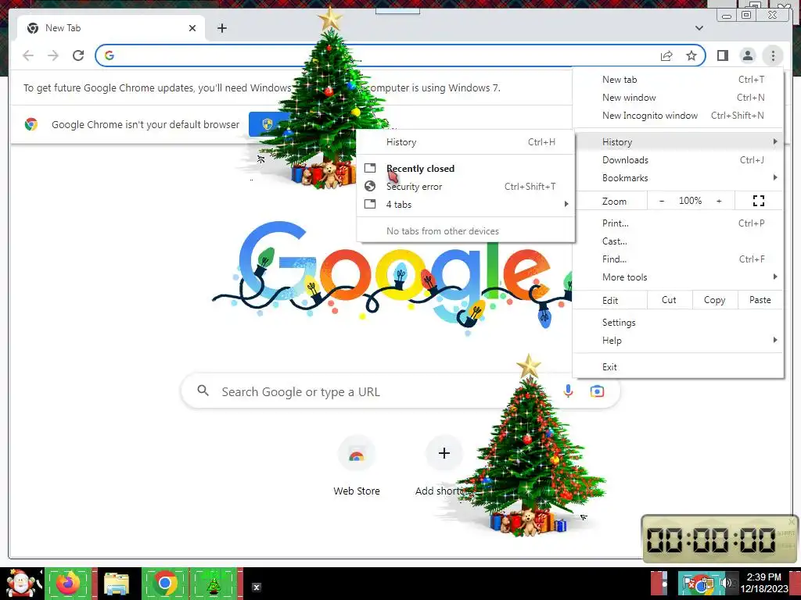Reopen the Security error tab
The height and width of the screenshot is (600, 801).
(x=465, y=187)
